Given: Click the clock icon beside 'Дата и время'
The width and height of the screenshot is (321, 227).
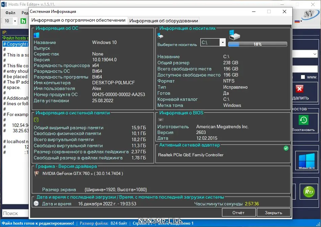Looking at the screenshot, I should 36,203.
